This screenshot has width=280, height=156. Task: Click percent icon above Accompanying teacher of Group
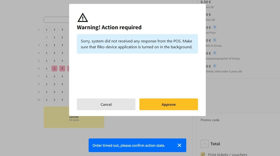(x=214, y=53)
